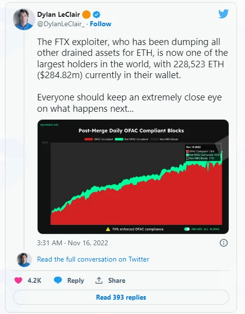The height and width of the screenshot is (314, 245).
Task: Read the full conversation on Twitter
Action: coord(93,259)
